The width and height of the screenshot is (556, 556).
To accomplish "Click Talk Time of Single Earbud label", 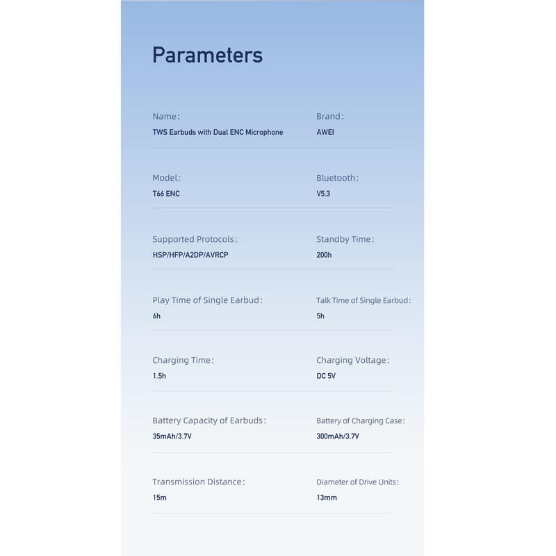I will click(x=363, y=300).
